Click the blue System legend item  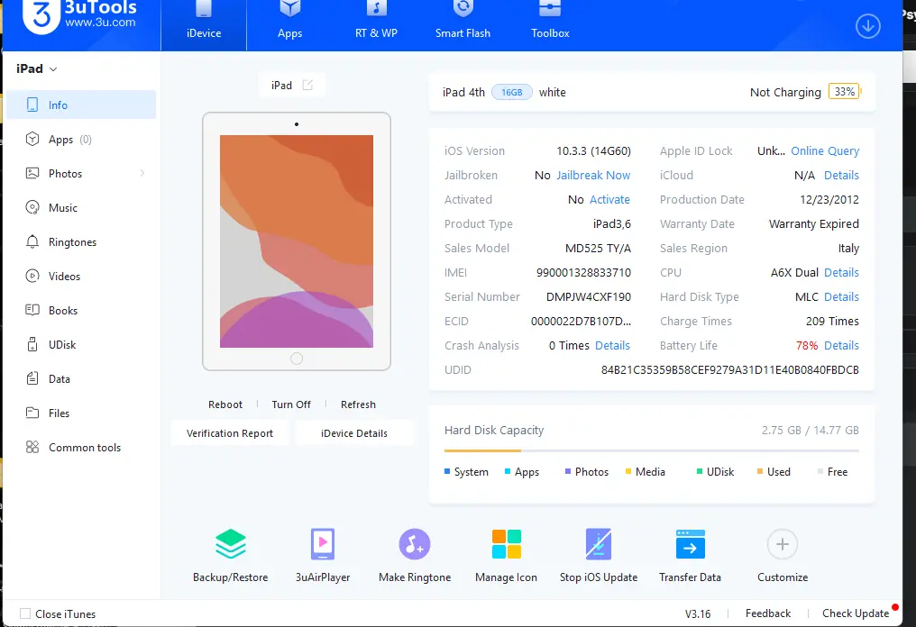(x=466, y=472)
